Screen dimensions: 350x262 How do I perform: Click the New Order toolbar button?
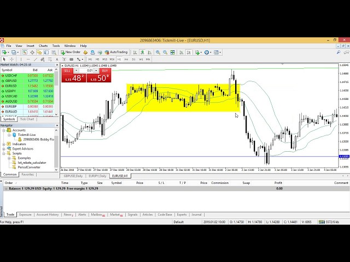tap(71, 52)
